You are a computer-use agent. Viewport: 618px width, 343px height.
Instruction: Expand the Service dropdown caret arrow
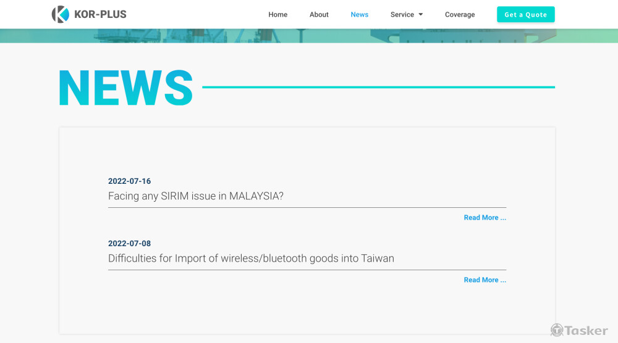[421, 15]
